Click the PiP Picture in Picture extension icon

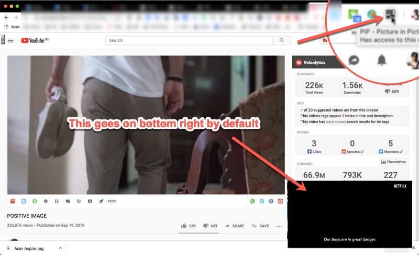click(x=390, y=14)
